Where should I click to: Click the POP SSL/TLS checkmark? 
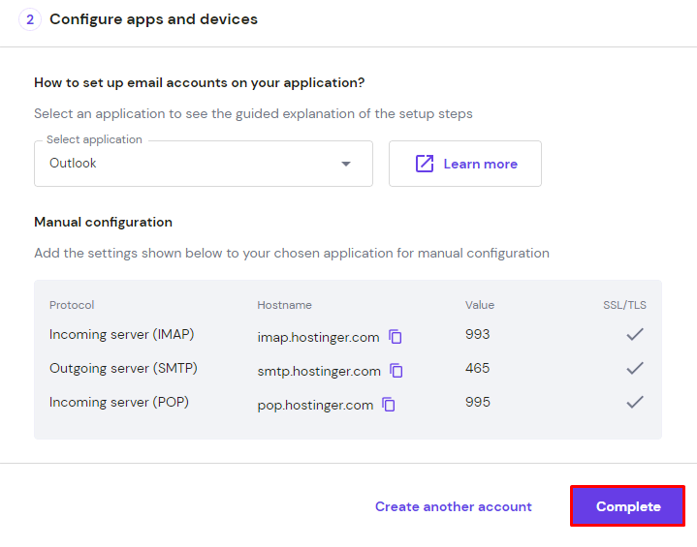[635, 403]
